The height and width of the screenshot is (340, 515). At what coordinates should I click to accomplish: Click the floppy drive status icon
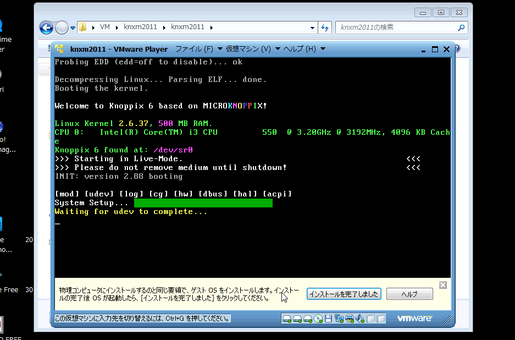[329, 319]
